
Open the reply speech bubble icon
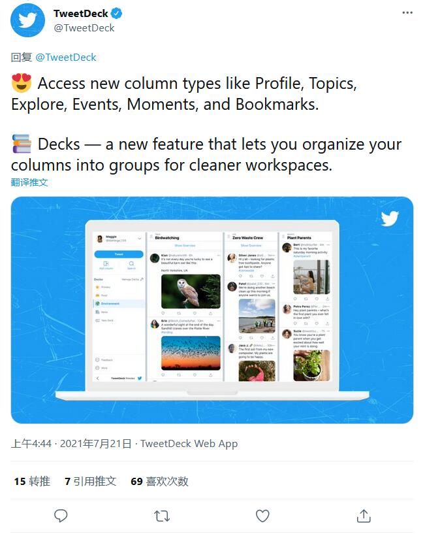pyautogui.click(x=61, y=516)
